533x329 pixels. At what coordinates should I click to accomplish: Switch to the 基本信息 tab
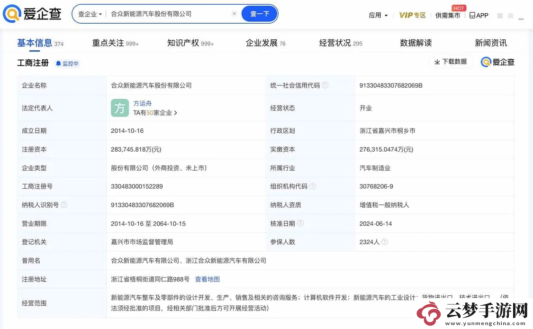40,43
